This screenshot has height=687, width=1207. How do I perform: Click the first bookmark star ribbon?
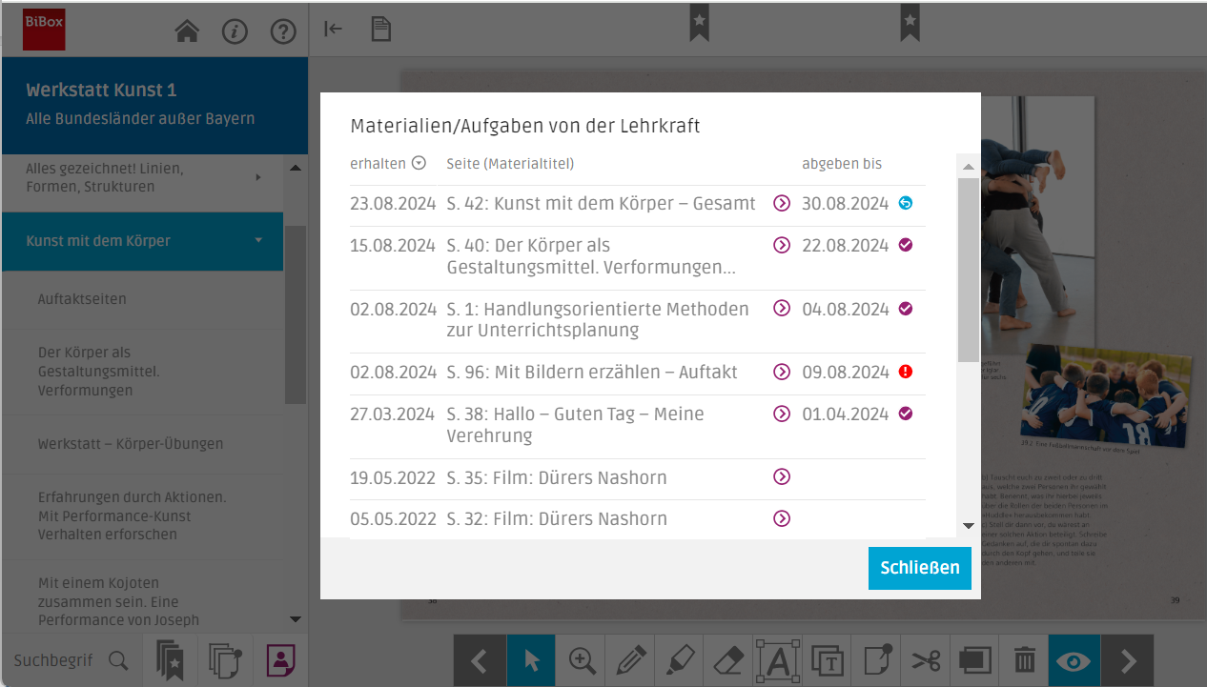700,22
